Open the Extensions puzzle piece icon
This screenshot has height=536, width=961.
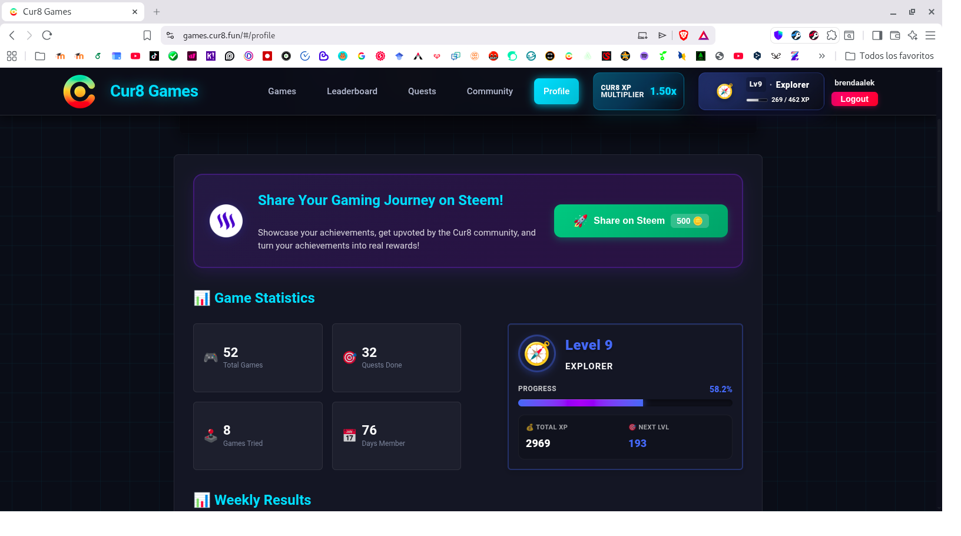click(831, 35)
